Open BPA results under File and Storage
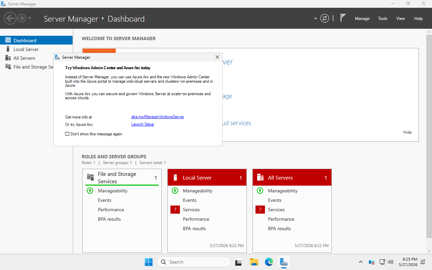The height and width of the screenshot is (270, 432). (109, 219)
